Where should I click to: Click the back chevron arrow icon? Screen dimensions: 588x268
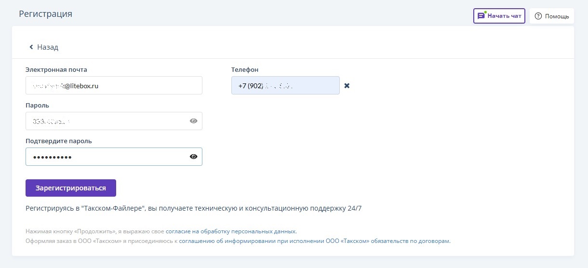point(31,47)
